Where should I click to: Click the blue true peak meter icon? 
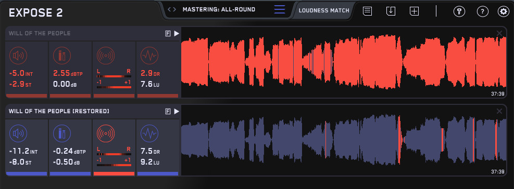[62, 134]
